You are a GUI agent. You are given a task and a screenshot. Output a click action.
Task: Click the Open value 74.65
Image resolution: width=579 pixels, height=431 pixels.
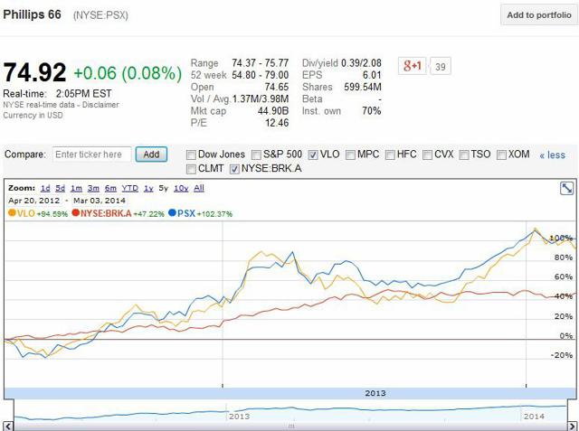tap(277, 87)
